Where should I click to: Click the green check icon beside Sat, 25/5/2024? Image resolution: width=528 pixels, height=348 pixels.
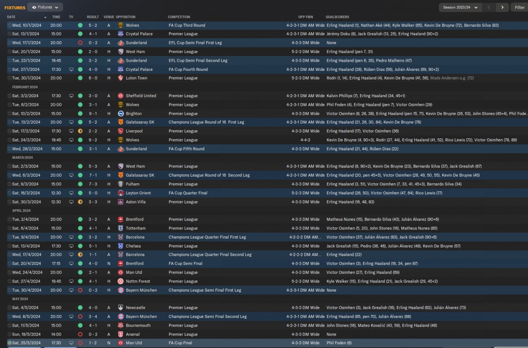pos(9,343)
